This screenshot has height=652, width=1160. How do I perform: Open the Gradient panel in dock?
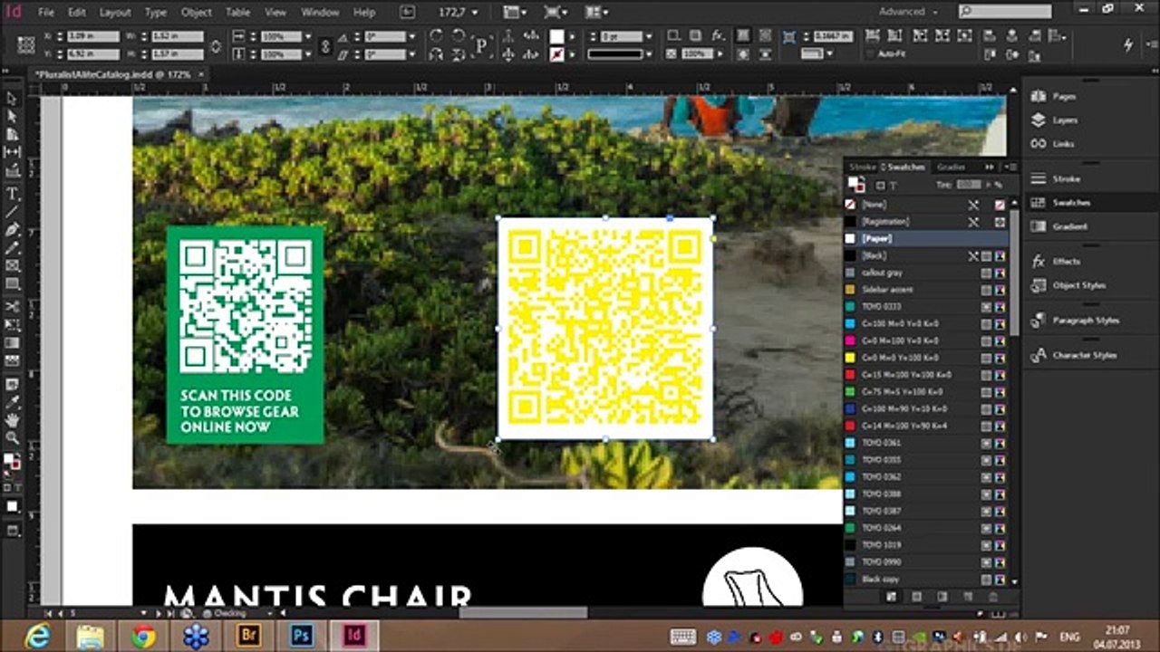tap(1069, 226)
